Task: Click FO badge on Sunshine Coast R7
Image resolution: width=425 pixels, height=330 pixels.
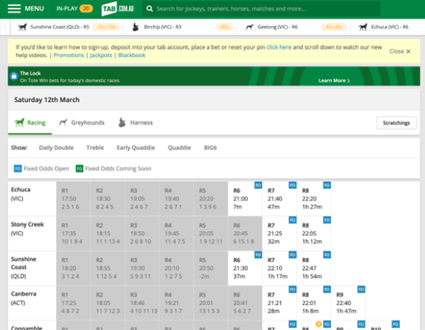Action: (x=293, y=255)
